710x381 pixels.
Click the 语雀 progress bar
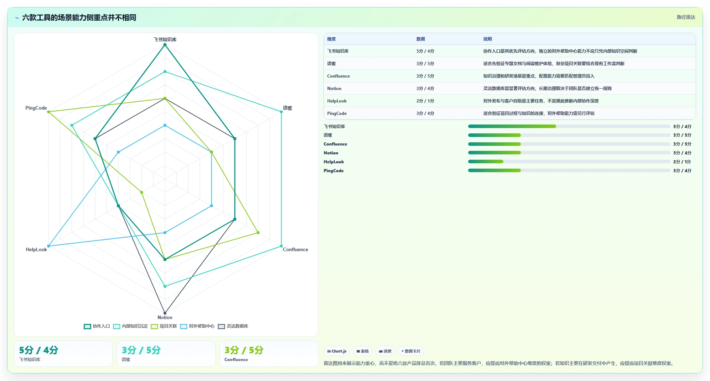pos(569,135)
